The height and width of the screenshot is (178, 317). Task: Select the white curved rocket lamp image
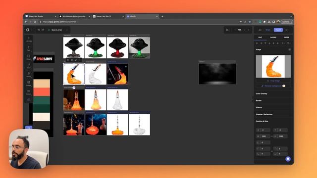click(x=96, y=74)
